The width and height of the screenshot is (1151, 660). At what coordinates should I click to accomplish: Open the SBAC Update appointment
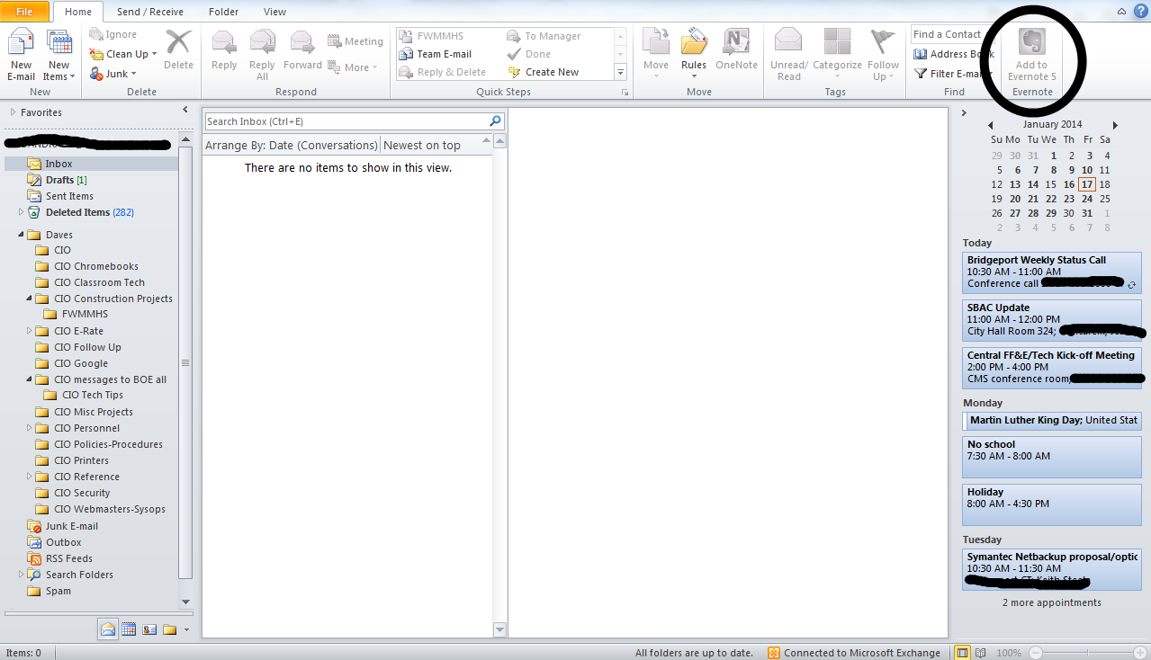1051,319
